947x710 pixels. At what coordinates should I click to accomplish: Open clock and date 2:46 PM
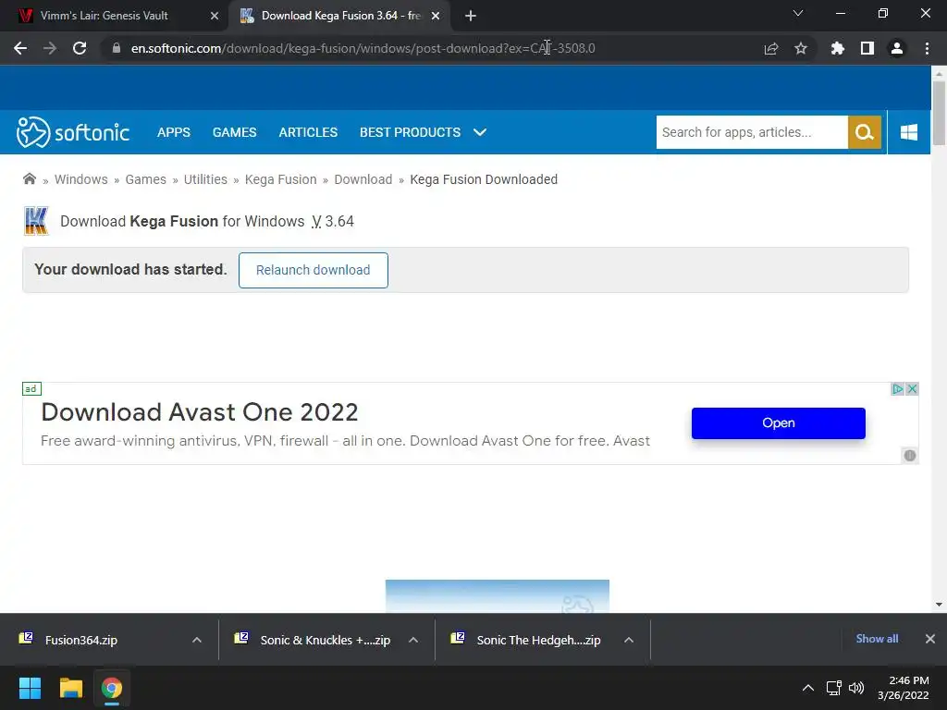point(904,688)
